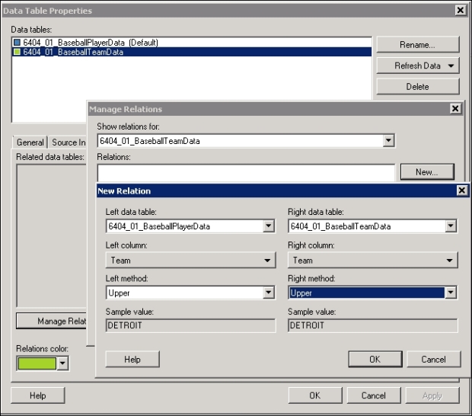The image size is (472, 416).
Task: Switch to the General tab
Action: [x=30, y=142]
